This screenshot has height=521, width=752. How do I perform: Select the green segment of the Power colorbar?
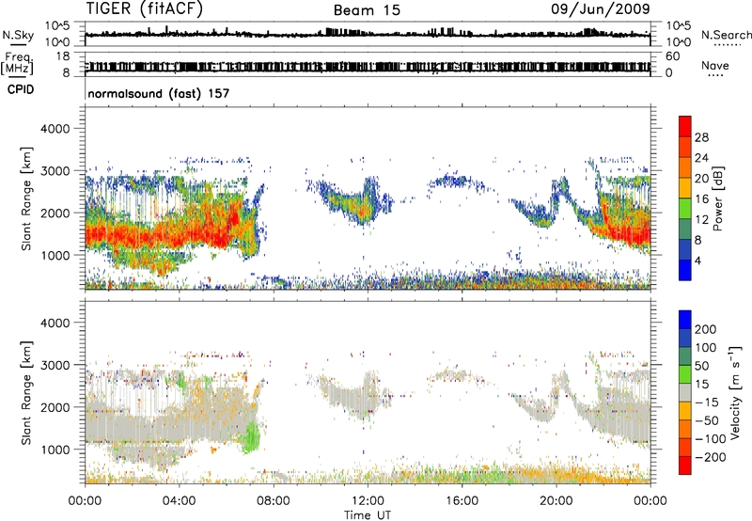pyautogui.click(x=685, y=208)
